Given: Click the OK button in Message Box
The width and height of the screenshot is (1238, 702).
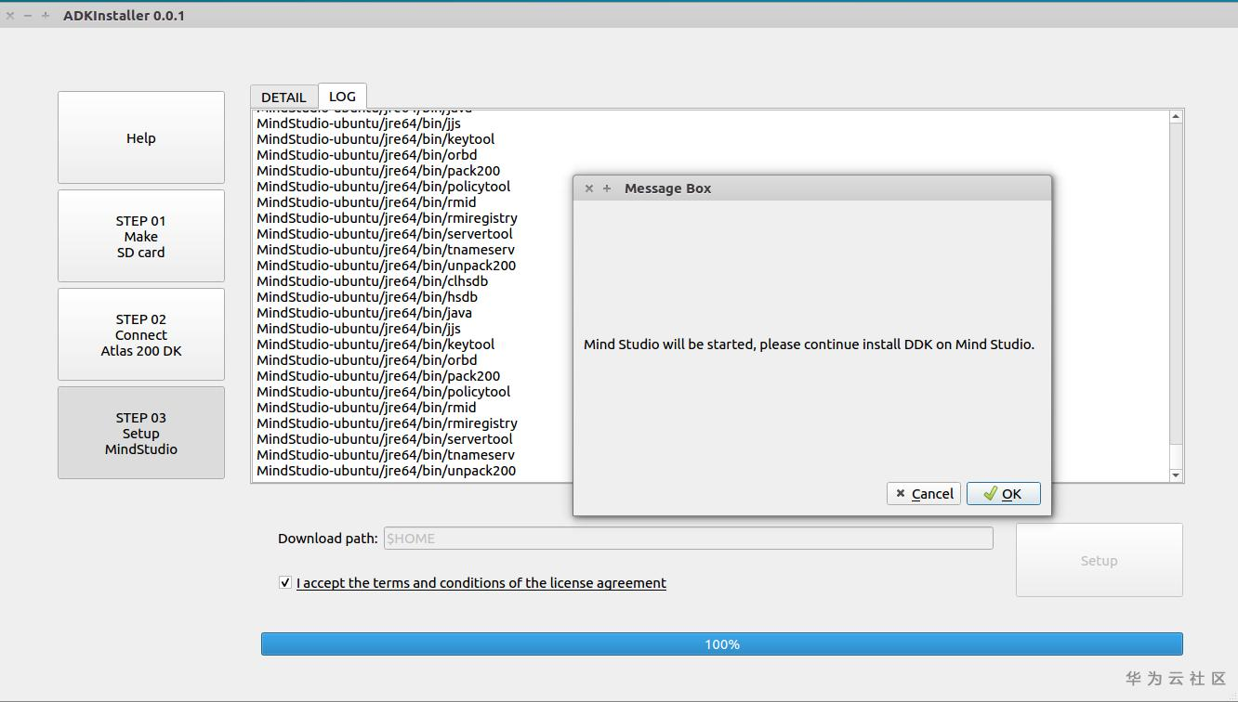Looking at the screenshot, I should pyautogui.click(x=1003, y=494).
